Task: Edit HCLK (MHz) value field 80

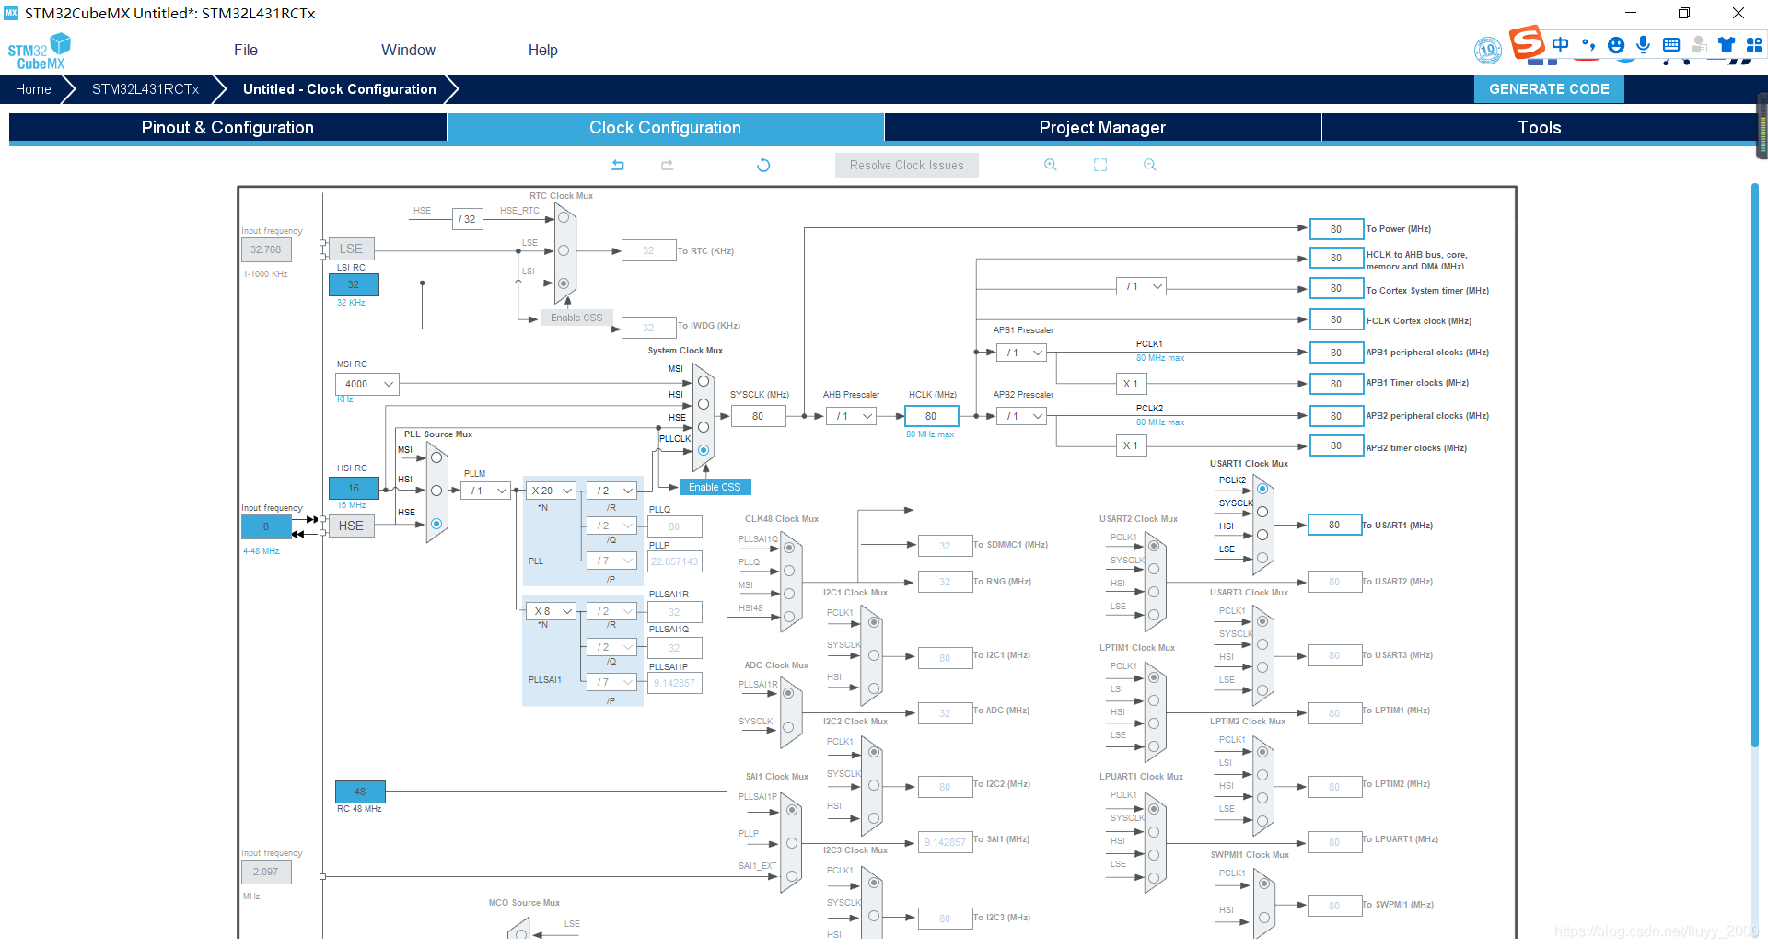Action: pyautogui.click(x=931, y=416)
